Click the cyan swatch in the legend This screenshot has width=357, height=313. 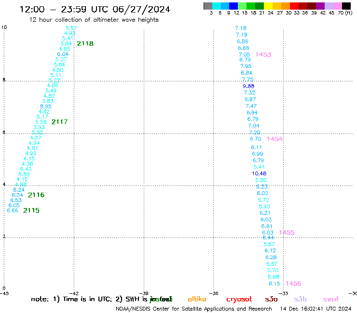[217, 6]
